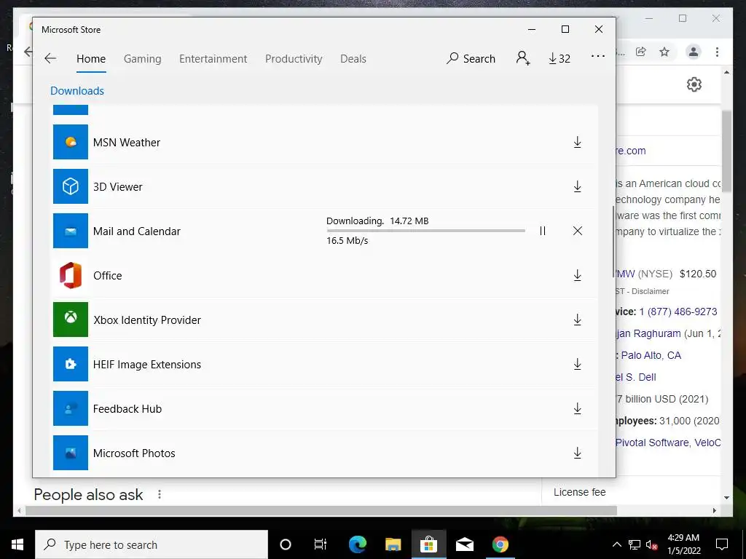
Task: Open Microsoft Photos app icon
Action: [x=71, y=453]
